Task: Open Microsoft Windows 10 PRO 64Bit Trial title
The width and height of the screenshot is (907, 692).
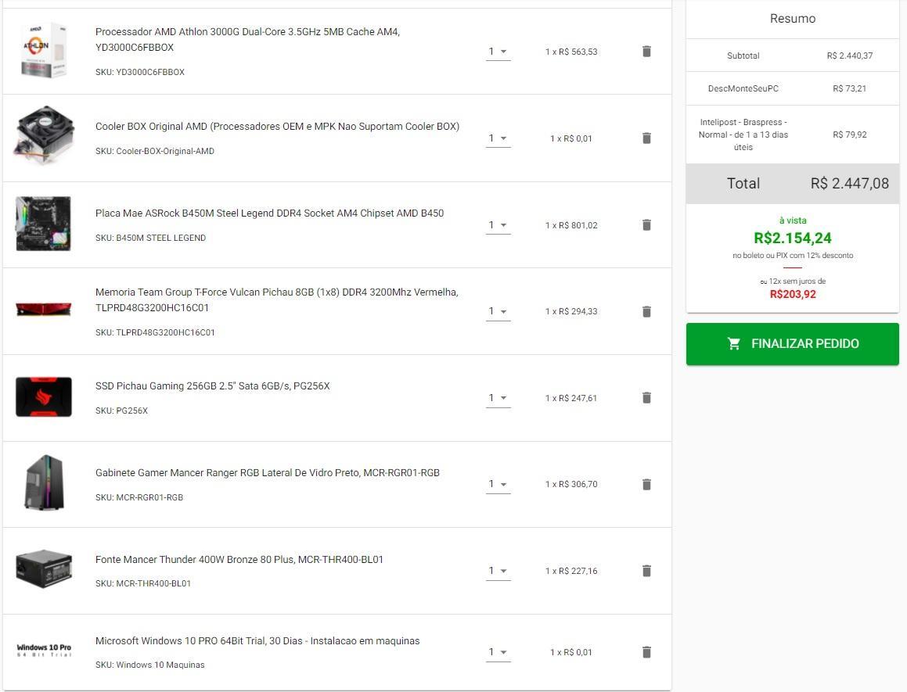Action: point(257,640)
